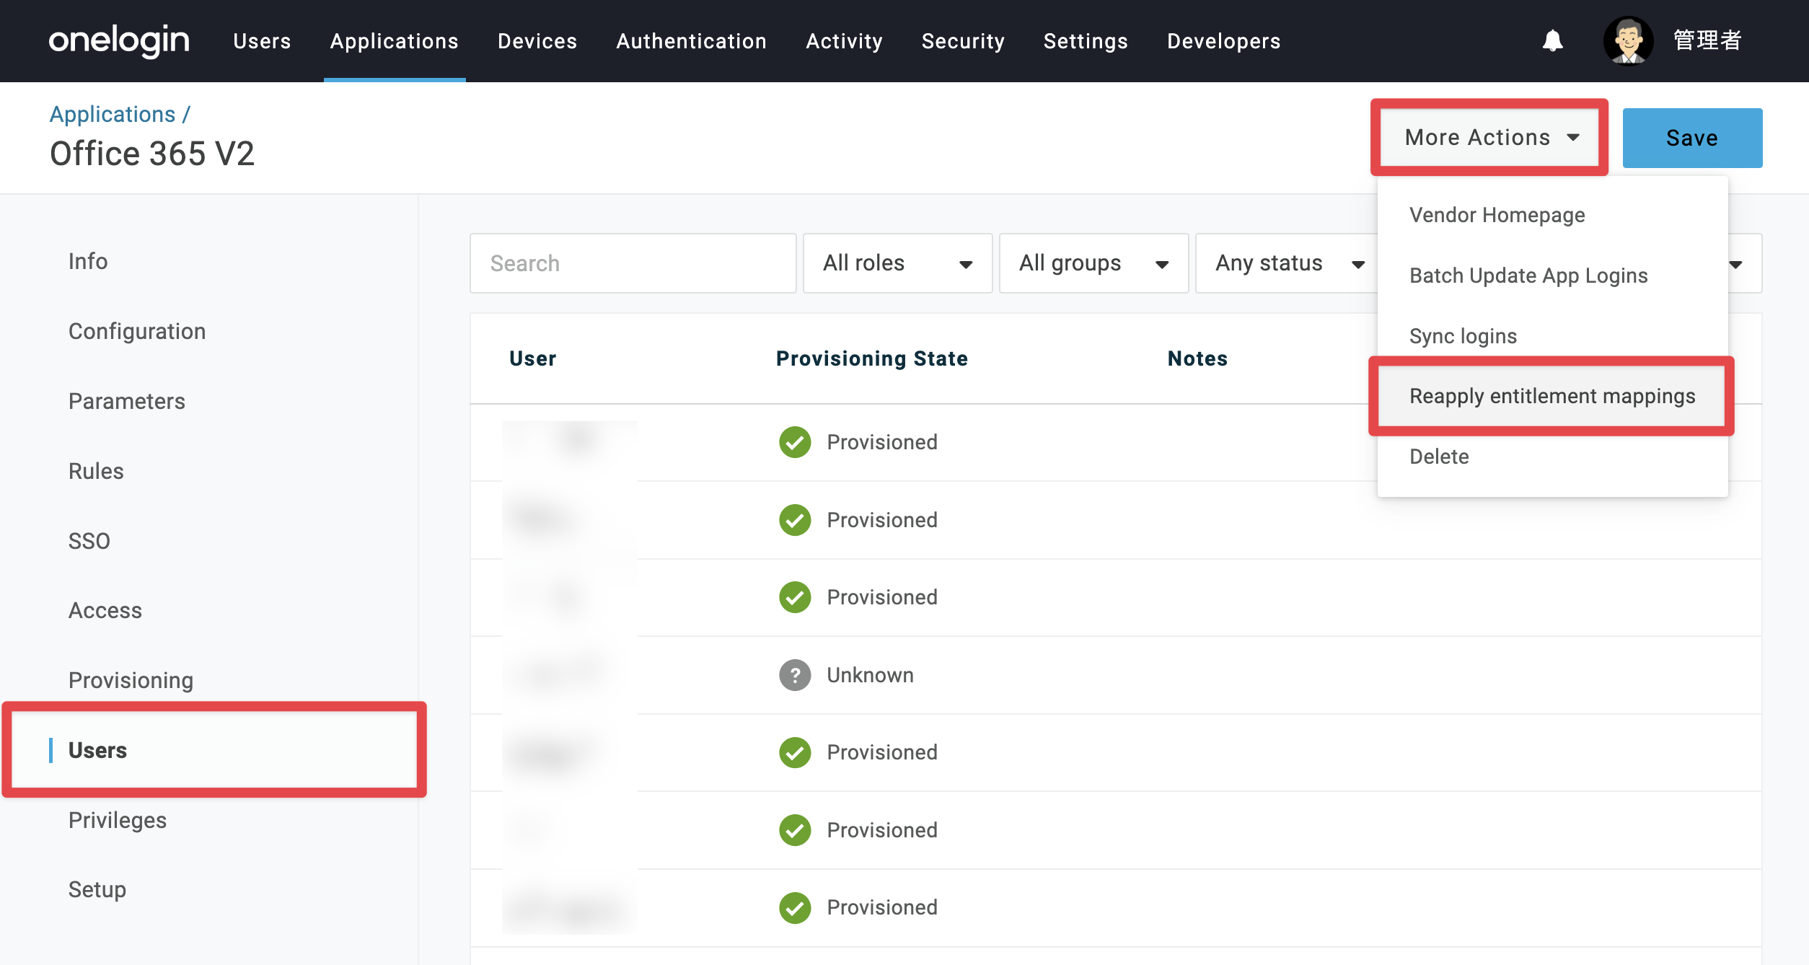The image size is (1809, 965).
Task: Click the Provisioning State column header
Action: [x=872, y=358]
